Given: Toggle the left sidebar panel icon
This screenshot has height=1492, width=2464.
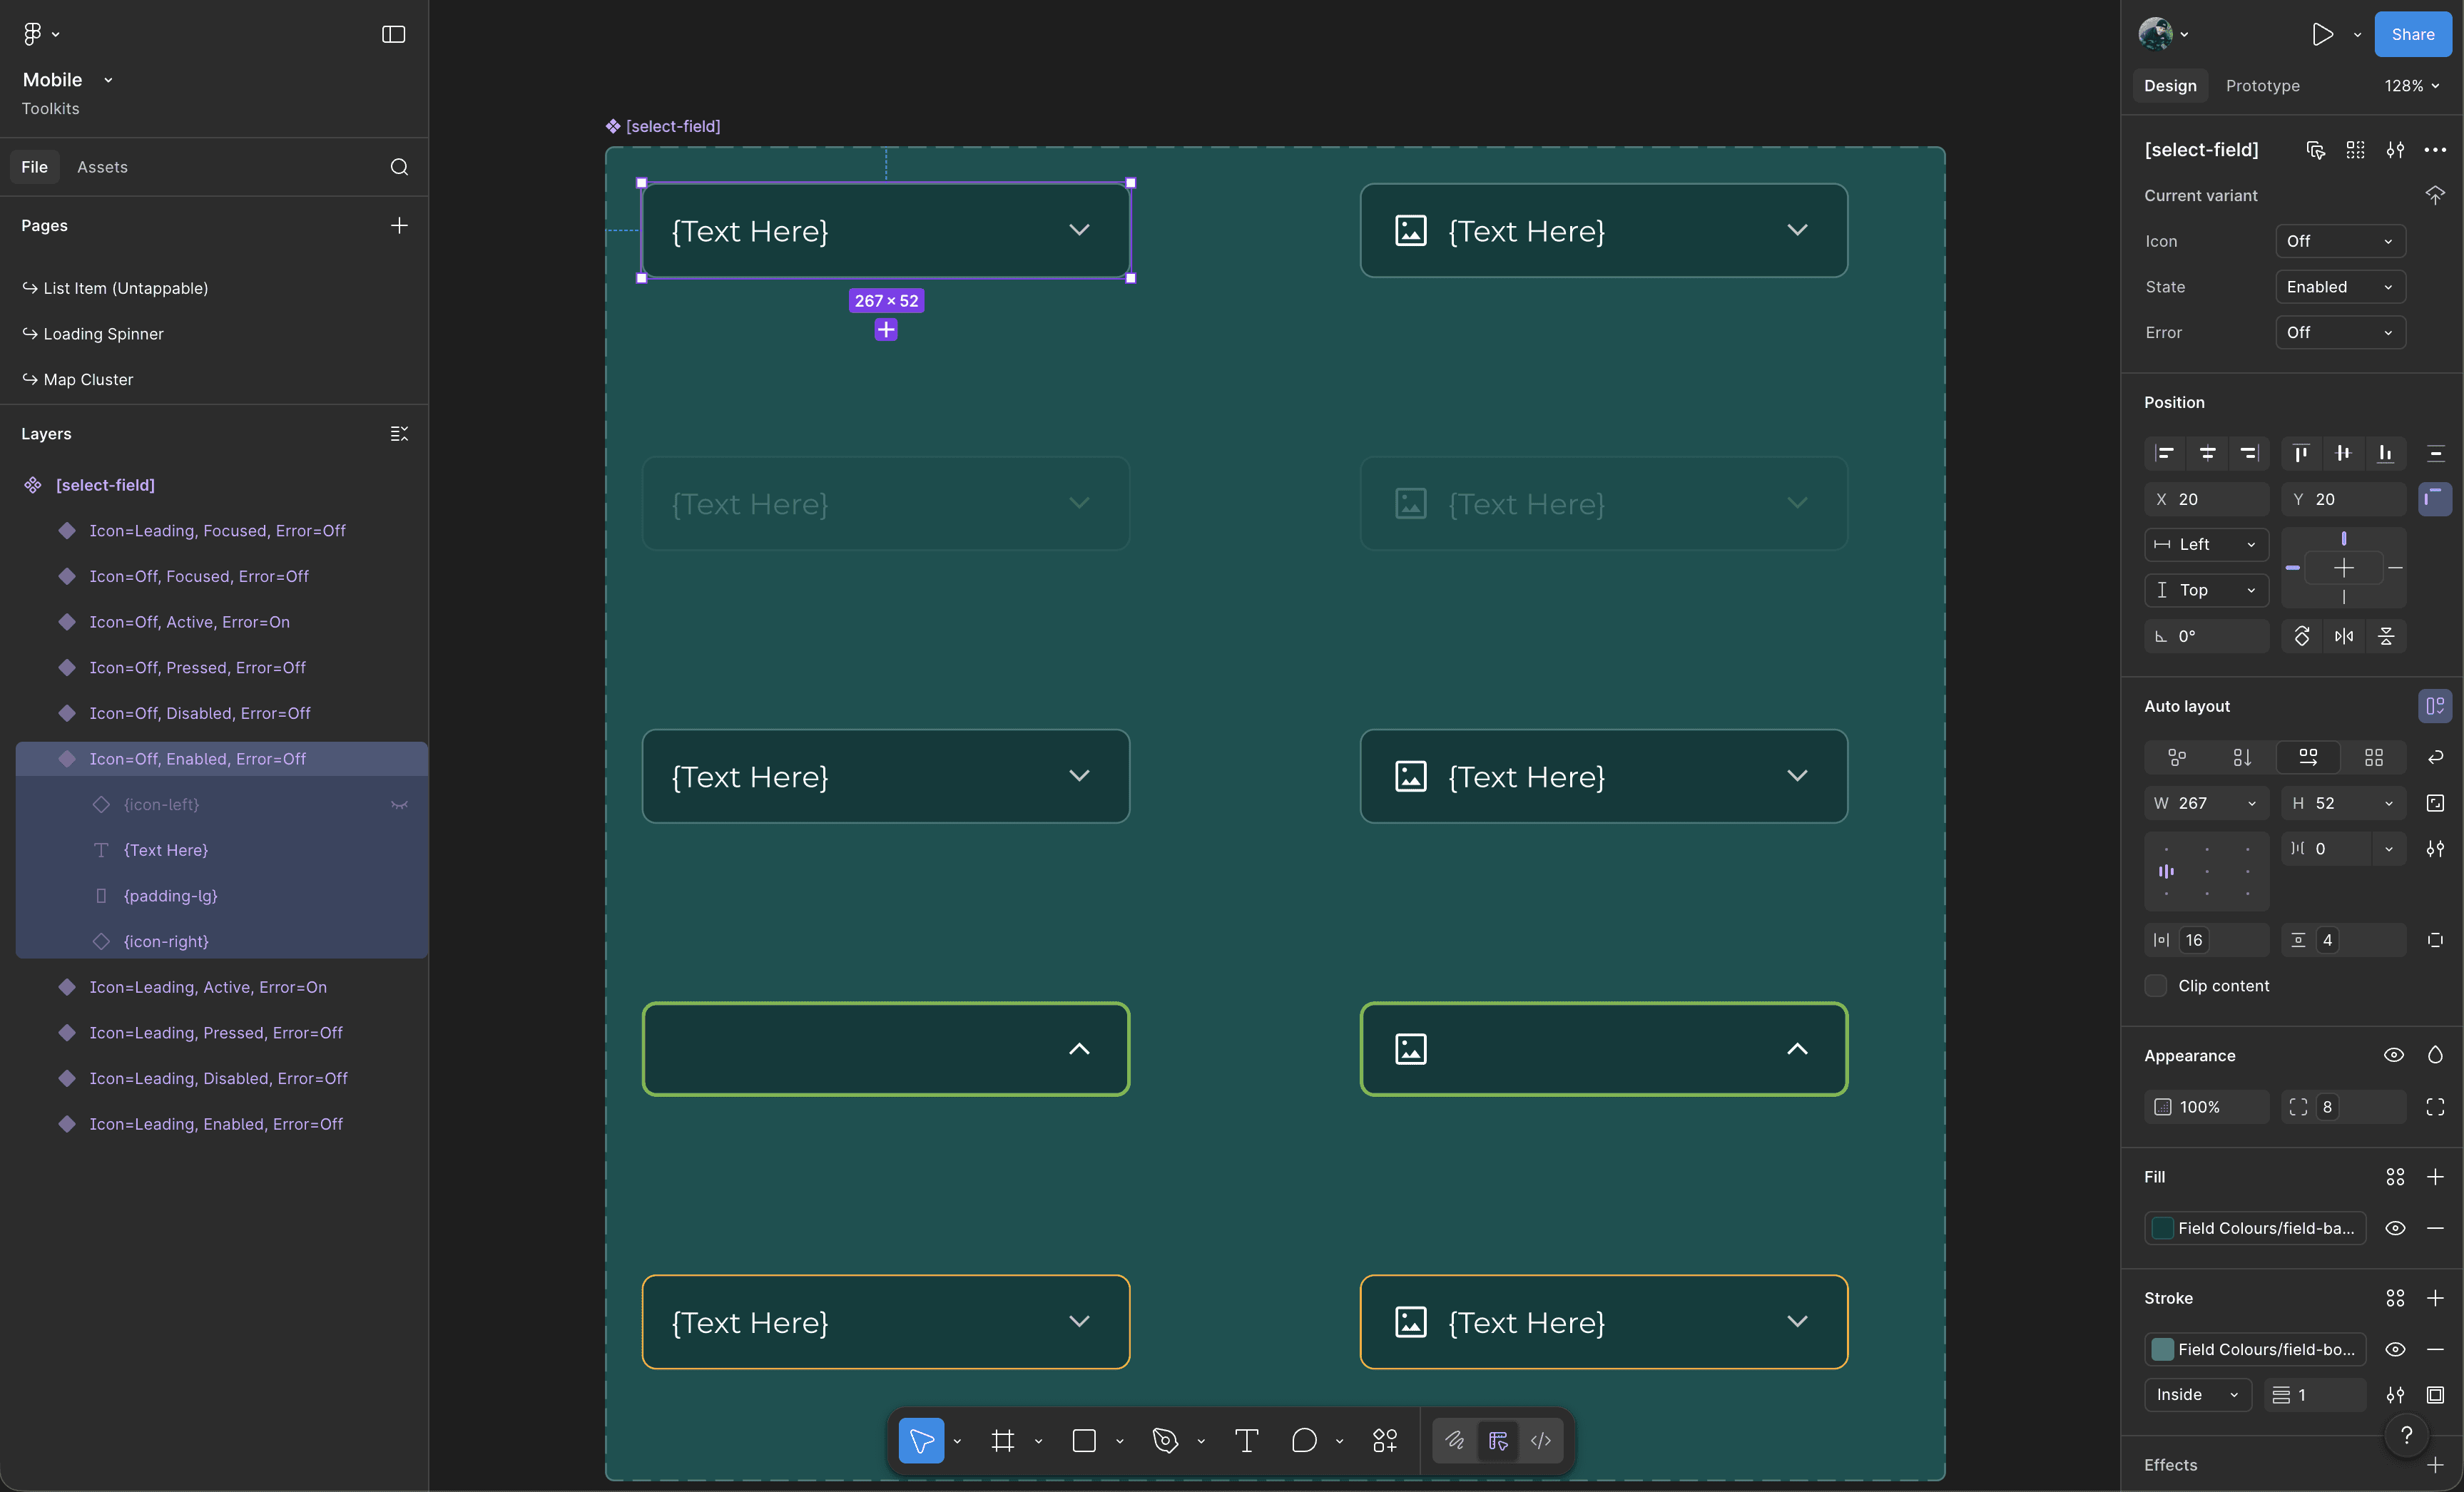Looking at the screenshot, I should [x=393, y=34].
